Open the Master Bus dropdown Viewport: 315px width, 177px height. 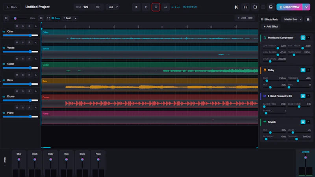point(293,19)
